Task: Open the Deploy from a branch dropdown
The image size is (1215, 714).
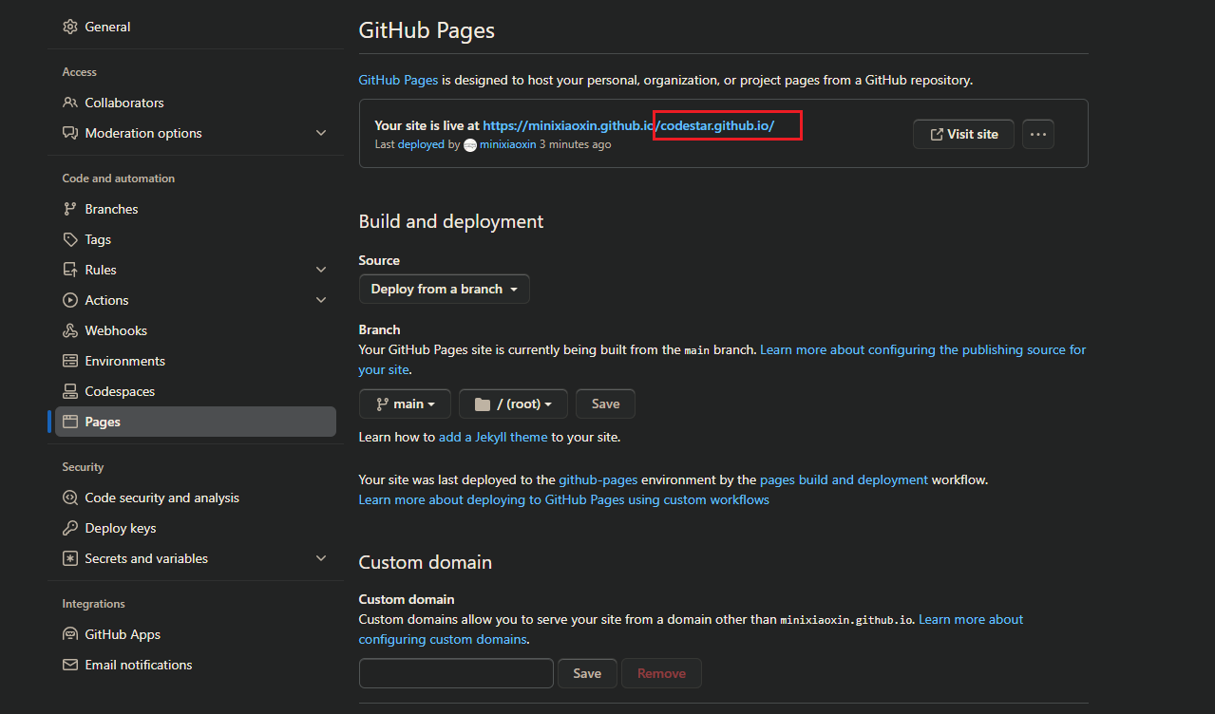Action: point(445,289)
